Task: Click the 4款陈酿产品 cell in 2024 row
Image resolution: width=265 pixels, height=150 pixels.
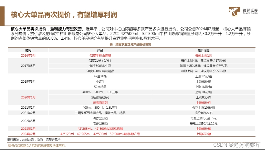Action: tap(100, 134)
